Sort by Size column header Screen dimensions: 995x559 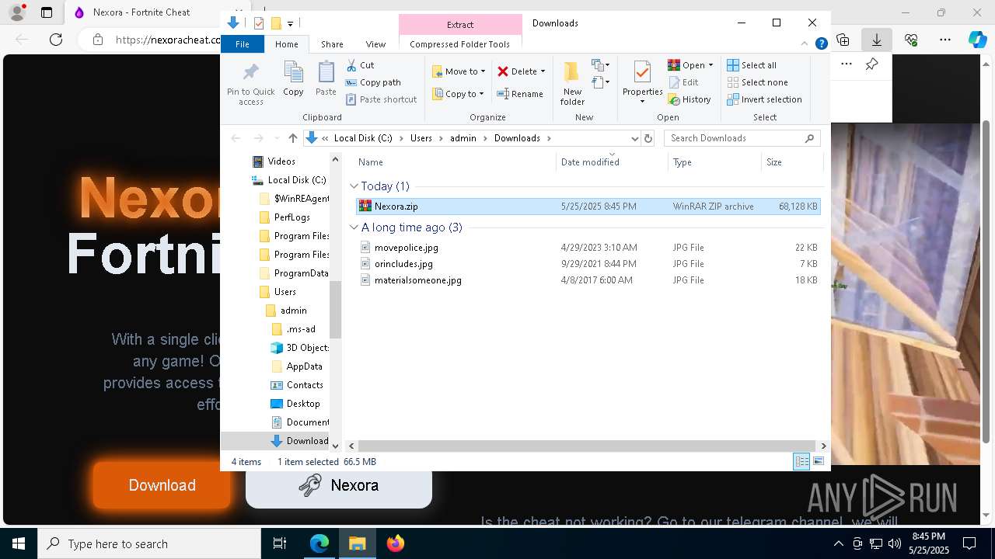(791, 162)
